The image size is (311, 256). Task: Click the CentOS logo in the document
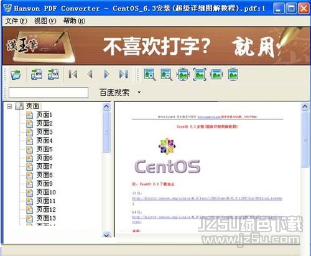click(167, 156)
